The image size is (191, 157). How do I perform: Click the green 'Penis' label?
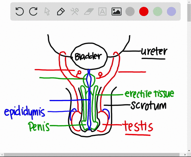[x=39, y=126]
